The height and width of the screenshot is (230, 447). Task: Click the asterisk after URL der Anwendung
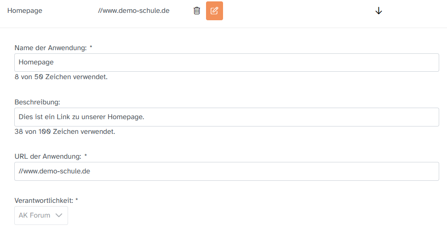point(86,156)
